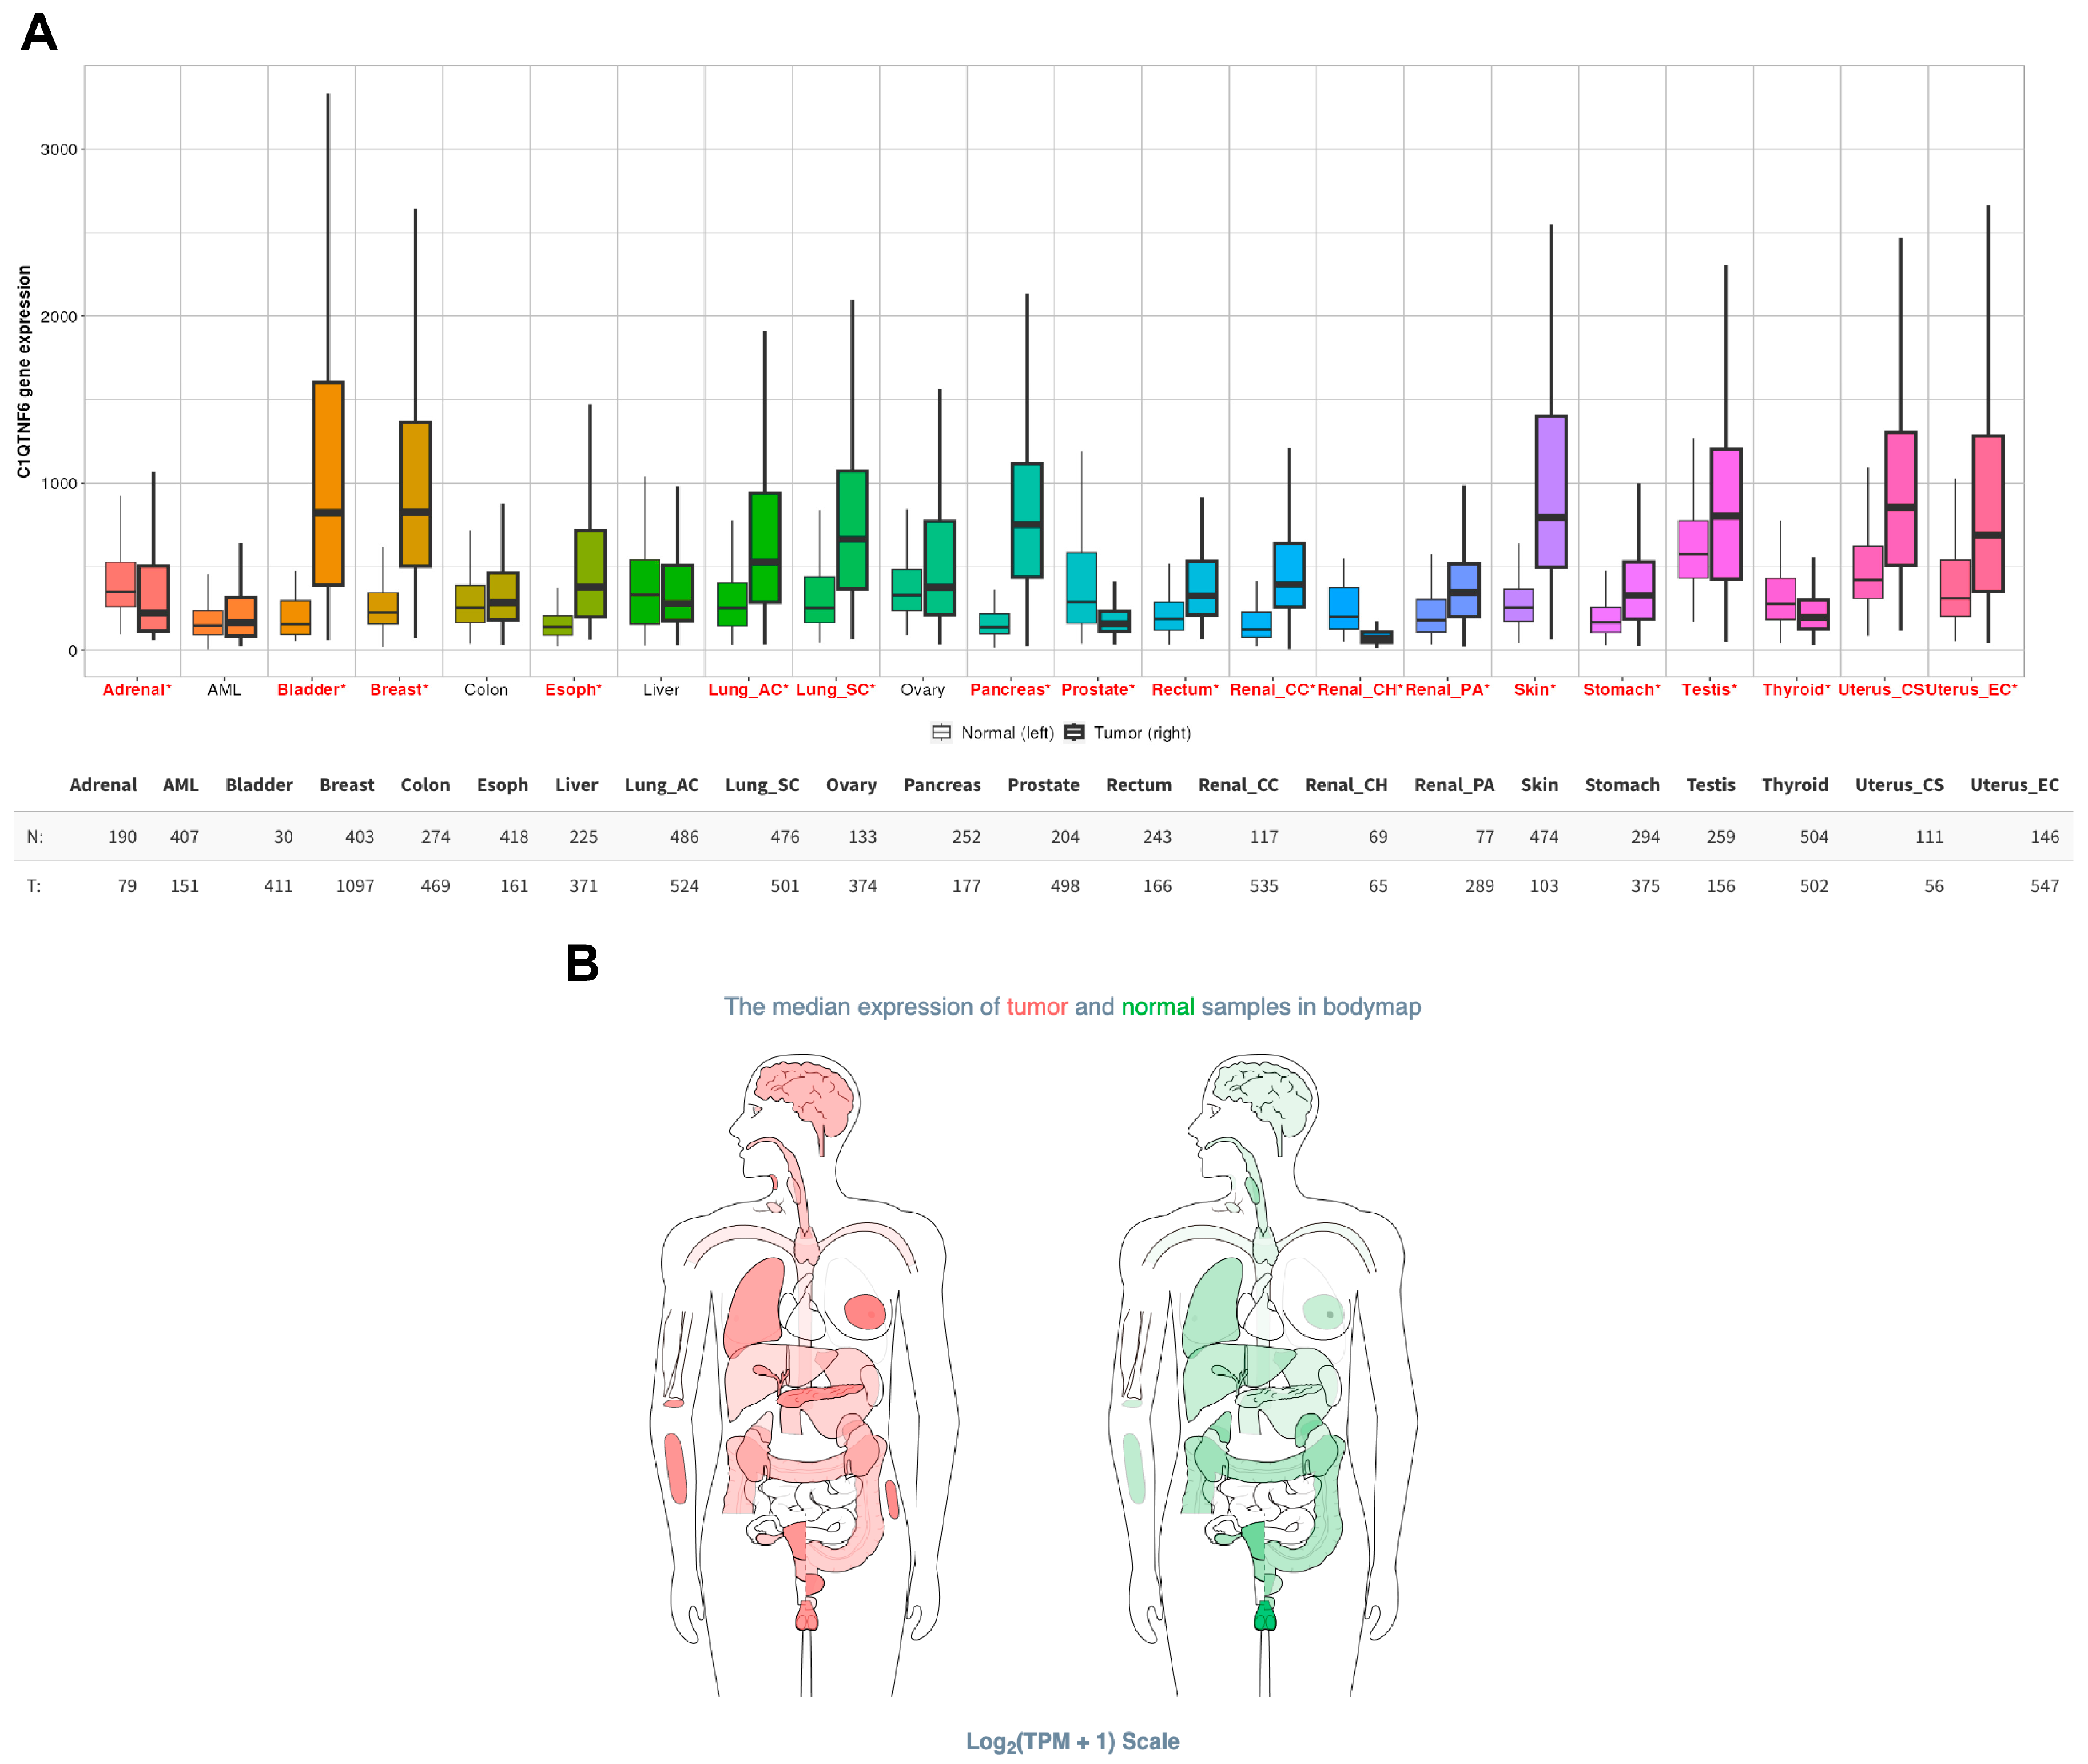Screen dimensions: 2088x1764
Task: Click the Normal (left) legend box icon
Action: click(941, 733)
